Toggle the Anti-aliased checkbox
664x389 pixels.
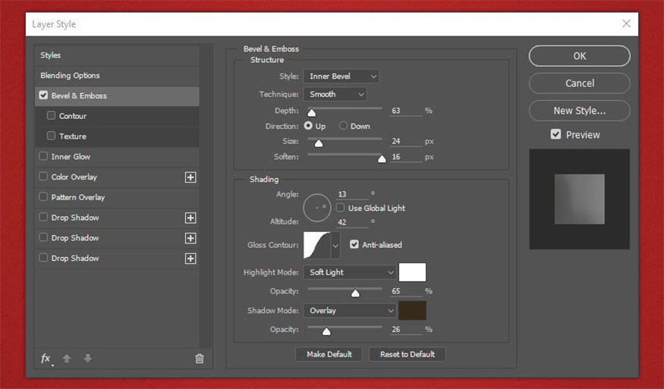[354, 245]
